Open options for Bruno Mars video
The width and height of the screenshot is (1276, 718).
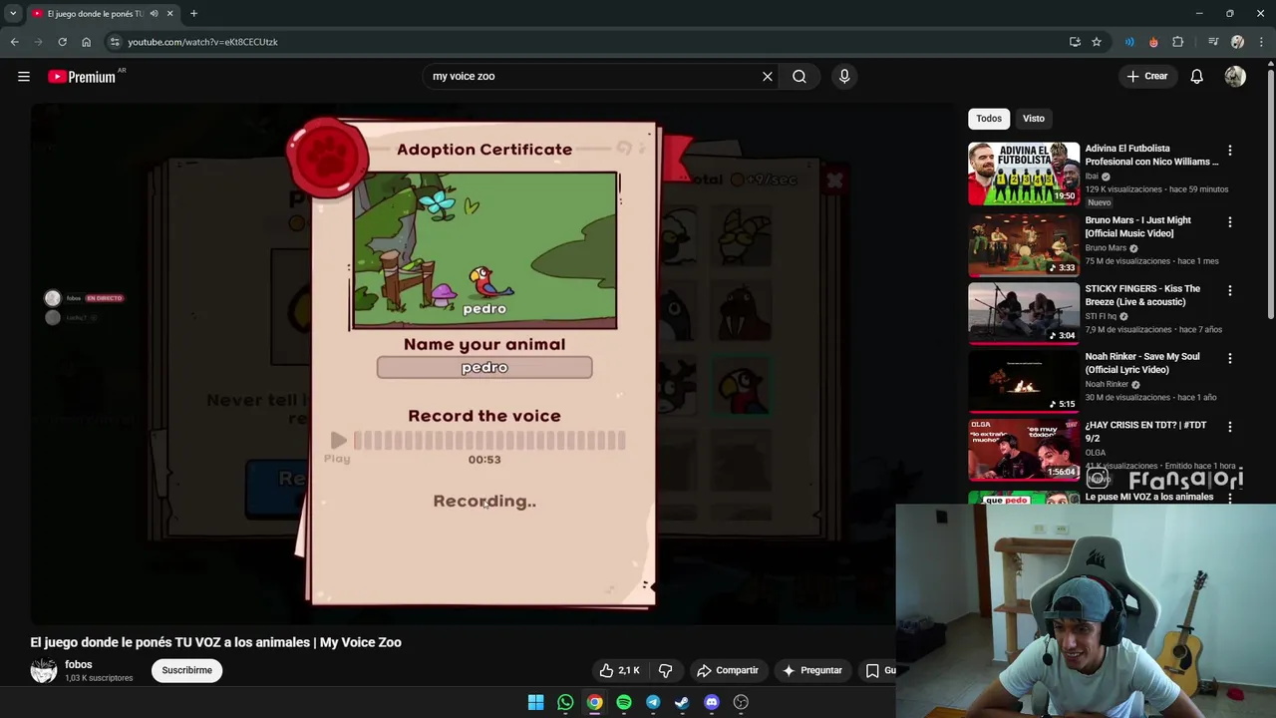click(1229, 222)
